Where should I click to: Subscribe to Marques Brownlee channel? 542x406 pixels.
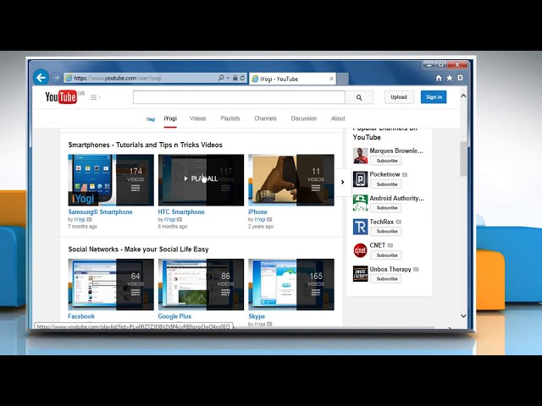click(386, 161)
